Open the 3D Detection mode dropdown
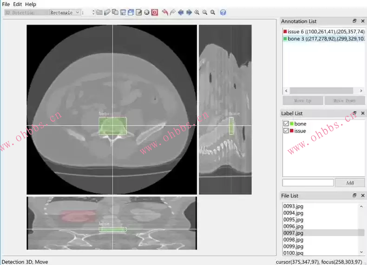Screen dimensions: 367x265 pos(26,13)
